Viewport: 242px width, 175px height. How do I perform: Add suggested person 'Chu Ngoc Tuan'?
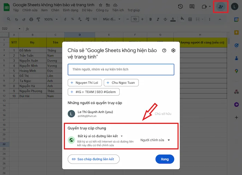point(121,82)
